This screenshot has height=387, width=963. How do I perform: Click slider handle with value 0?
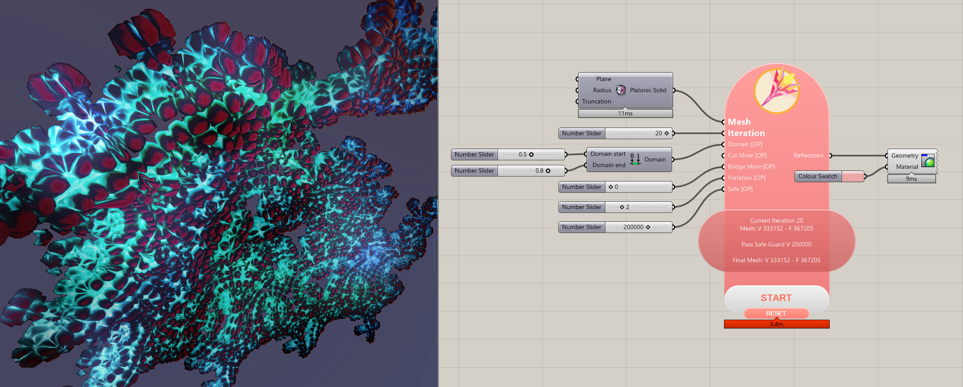pos(611,187)
